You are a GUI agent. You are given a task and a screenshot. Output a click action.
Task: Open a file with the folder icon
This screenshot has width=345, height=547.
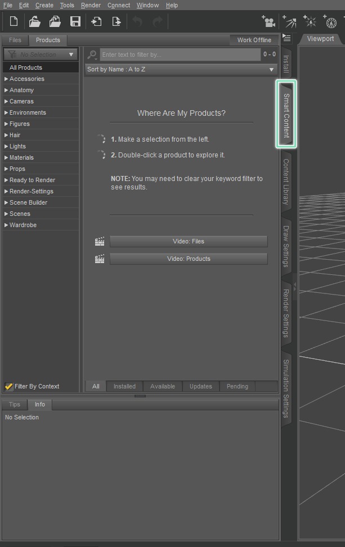tap(34, 21)
